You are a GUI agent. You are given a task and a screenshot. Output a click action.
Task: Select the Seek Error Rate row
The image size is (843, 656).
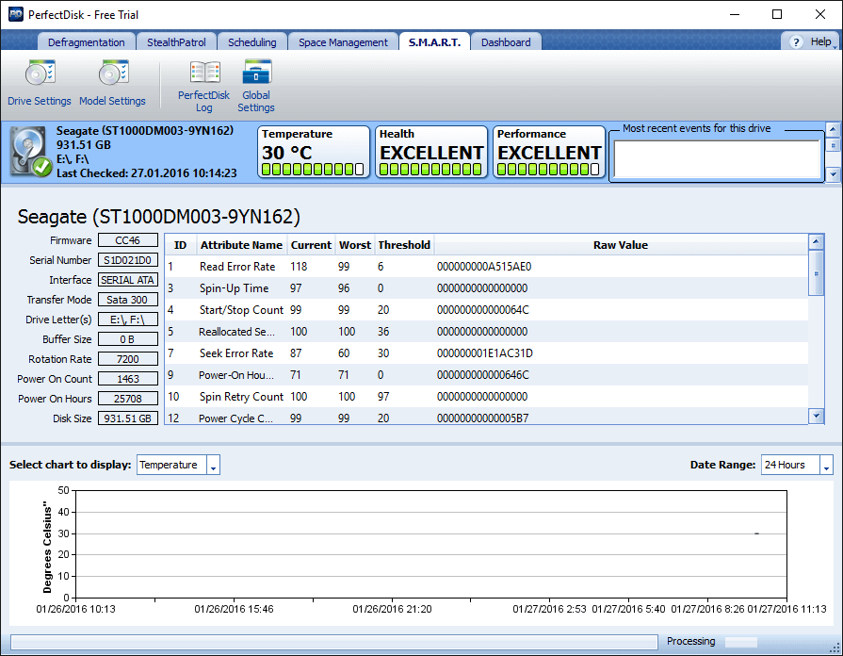point(486,353)
